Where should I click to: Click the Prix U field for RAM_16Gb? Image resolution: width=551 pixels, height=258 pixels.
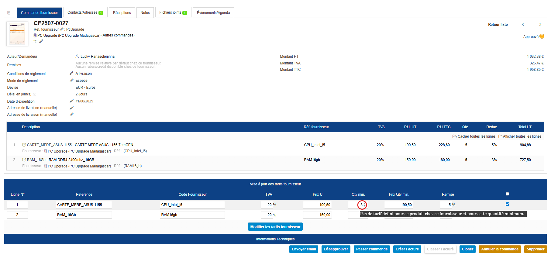click(317, 215)
